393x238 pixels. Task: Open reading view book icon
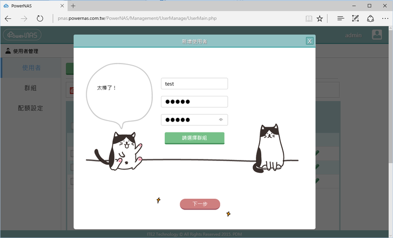(x=309, y=18)
